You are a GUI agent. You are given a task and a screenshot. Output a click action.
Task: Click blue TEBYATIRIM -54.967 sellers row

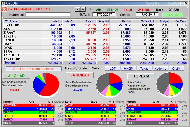coord(91,109)
